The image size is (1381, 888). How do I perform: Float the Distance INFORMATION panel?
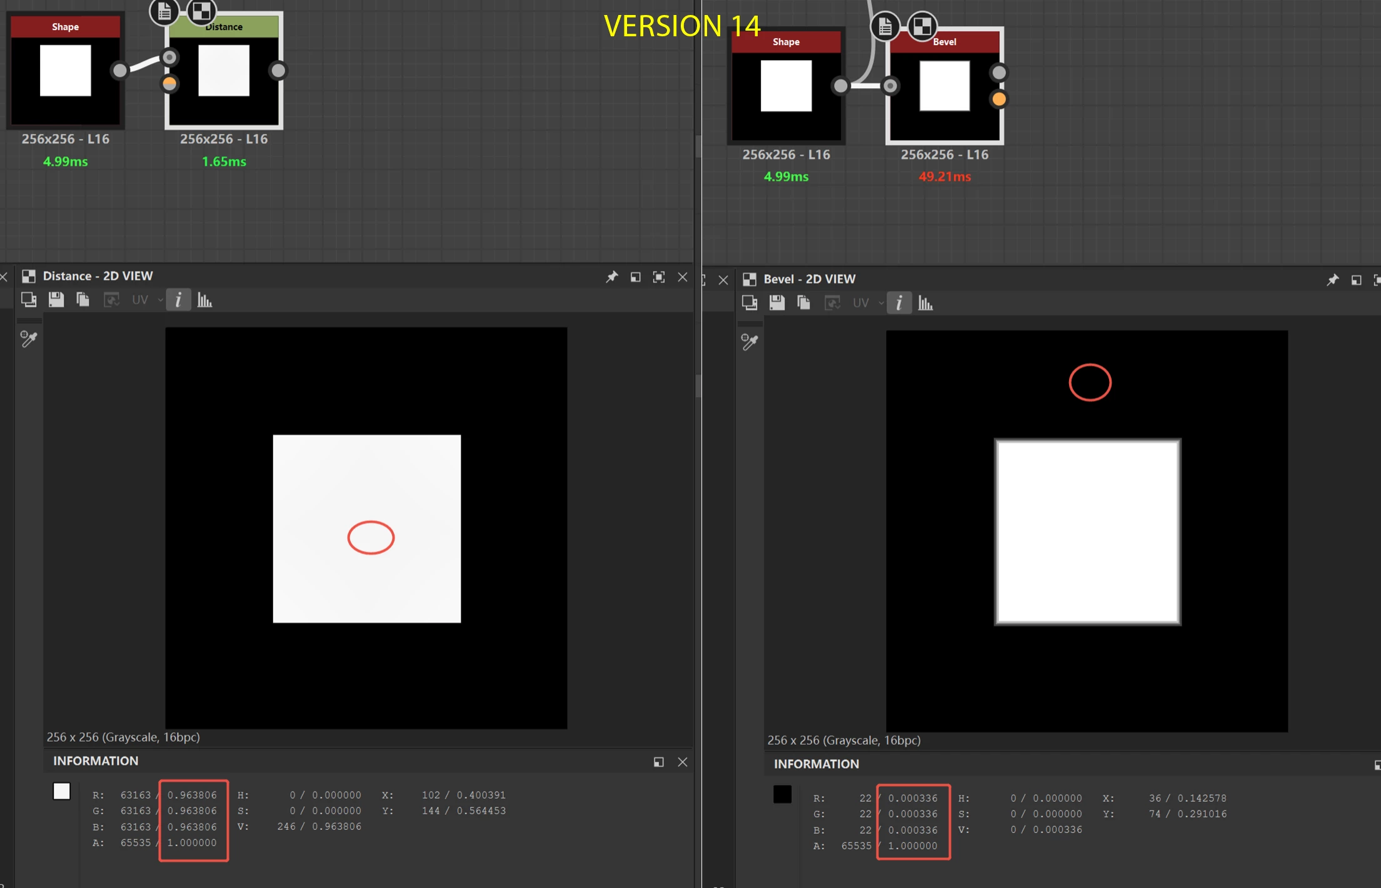[x=658, y=762]
